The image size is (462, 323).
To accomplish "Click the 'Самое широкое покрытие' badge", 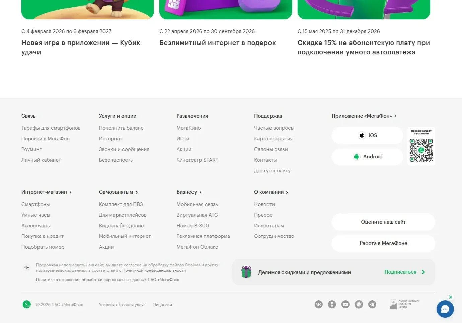I will pos(405,304).
